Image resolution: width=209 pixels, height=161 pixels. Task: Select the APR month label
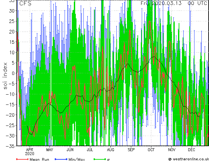30,150
